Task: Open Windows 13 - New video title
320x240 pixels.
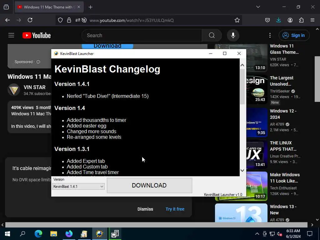Action: pos(283,210)
